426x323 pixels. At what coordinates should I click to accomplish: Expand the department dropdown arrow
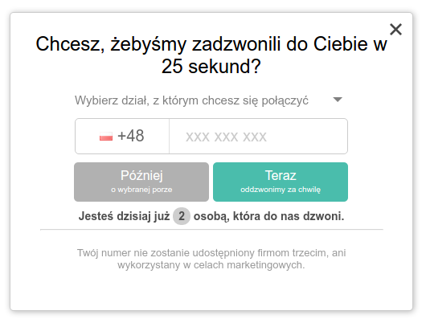(338, 100)
